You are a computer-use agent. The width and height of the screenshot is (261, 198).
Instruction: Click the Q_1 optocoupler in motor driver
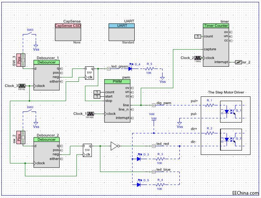pos(231,110)
